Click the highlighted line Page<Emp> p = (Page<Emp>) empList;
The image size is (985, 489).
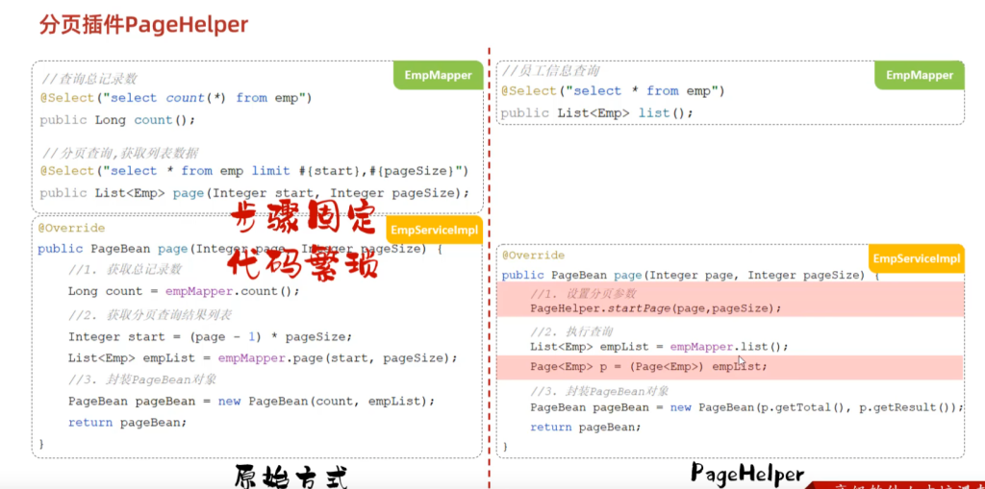click(x=649, y=367)
